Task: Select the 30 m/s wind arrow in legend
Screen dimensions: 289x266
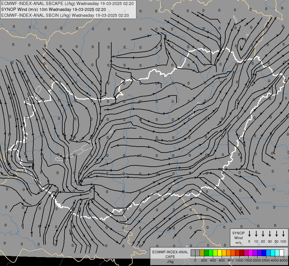Action: [270, 234]
